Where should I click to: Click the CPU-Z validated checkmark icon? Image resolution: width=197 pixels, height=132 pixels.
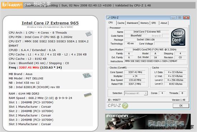[x=125, y=106]
